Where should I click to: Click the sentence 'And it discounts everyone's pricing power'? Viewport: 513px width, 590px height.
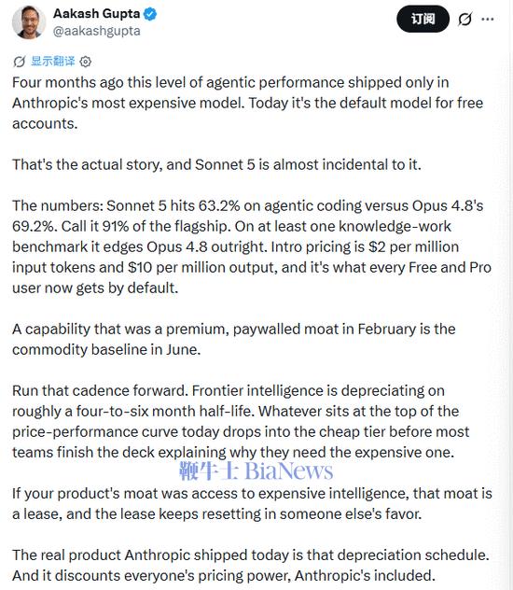(x=224, y=576)
